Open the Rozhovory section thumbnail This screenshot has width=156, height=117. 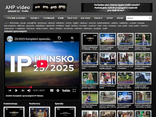[x=40, y=112]
